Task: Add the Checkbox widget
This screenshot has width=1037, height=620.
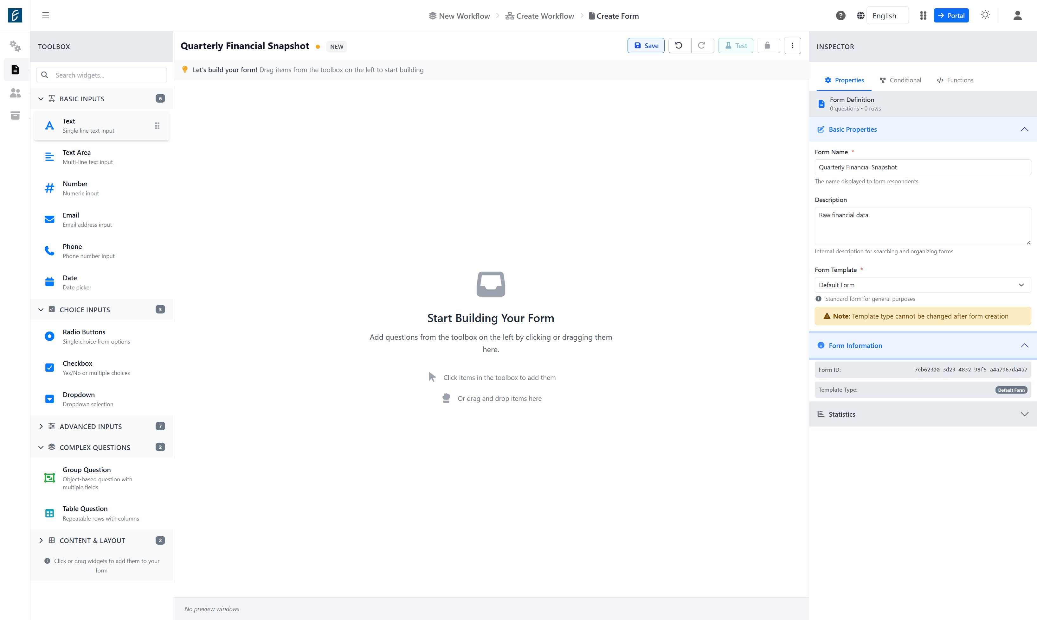Action: (x=101, y=368)
